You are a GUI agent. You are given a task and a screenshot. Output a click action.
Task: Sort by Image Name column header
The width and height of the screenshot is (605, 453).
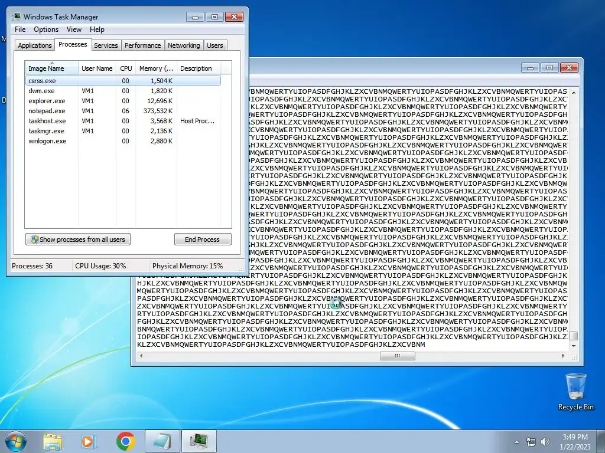52,68
